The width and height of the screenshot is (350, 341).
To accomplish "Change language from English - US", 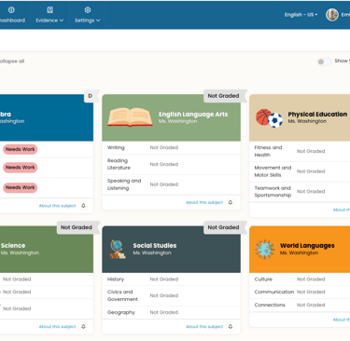I will [301, 15].
